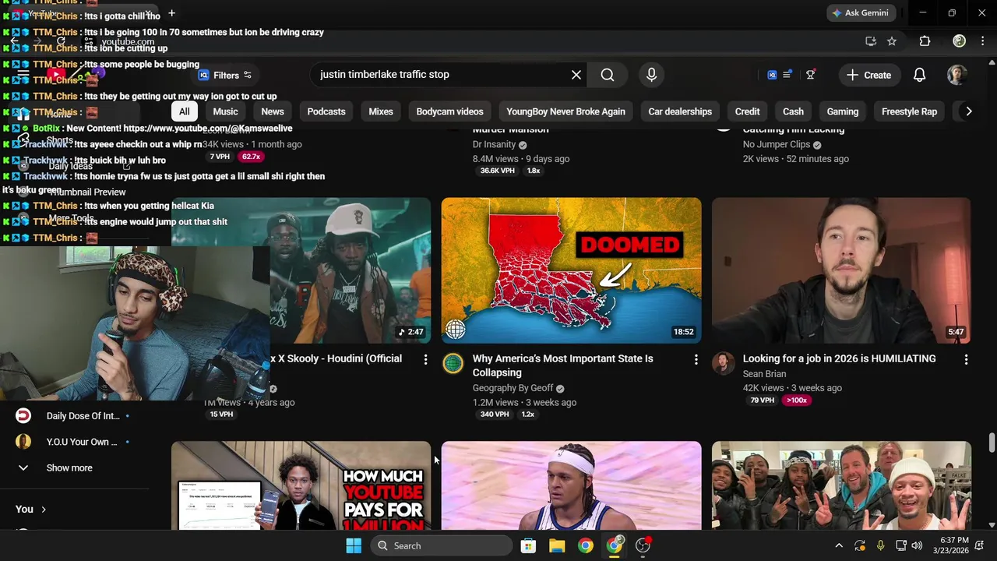Select the Cash filter chip
The image size is (997, 561).
tap(793, 111)
